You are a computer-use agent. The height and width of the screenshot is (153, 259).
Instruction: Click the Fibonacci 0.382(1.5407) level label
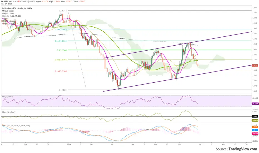(61, 60)
